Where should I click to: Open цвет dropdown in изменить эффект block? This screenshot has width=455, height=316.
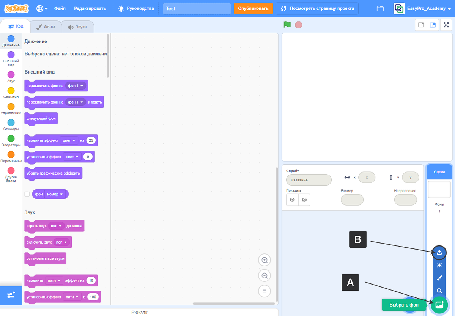pyautogui.click(x=69, y=140)
